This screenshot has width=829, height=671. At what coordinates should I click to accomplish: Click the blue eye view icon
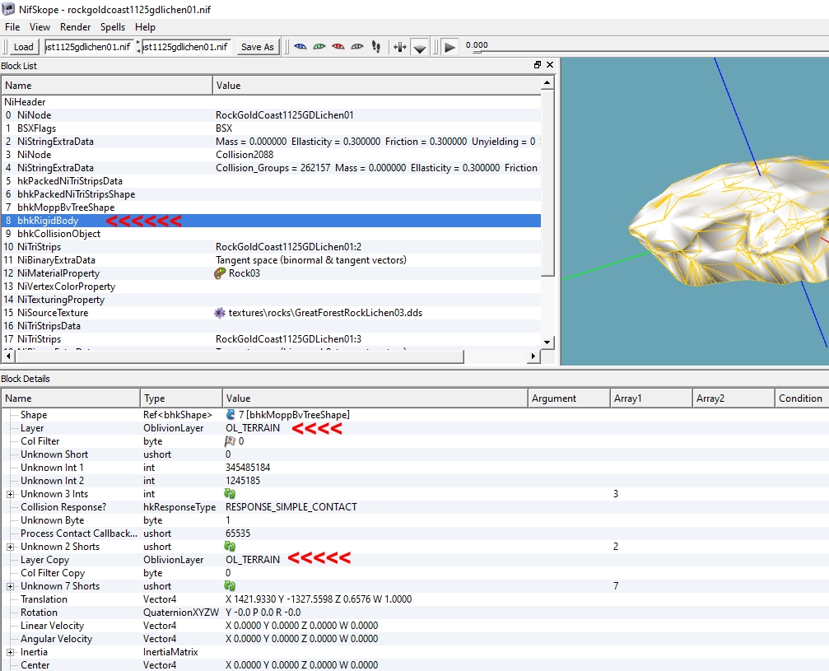300,47
